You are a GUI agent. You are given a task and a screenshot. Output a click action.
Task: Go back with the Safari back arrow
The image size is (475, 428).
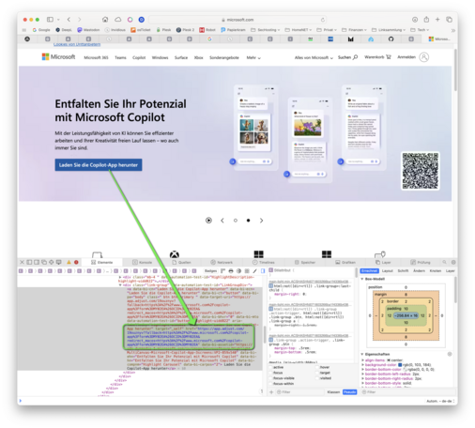click(x=69, y=20)
